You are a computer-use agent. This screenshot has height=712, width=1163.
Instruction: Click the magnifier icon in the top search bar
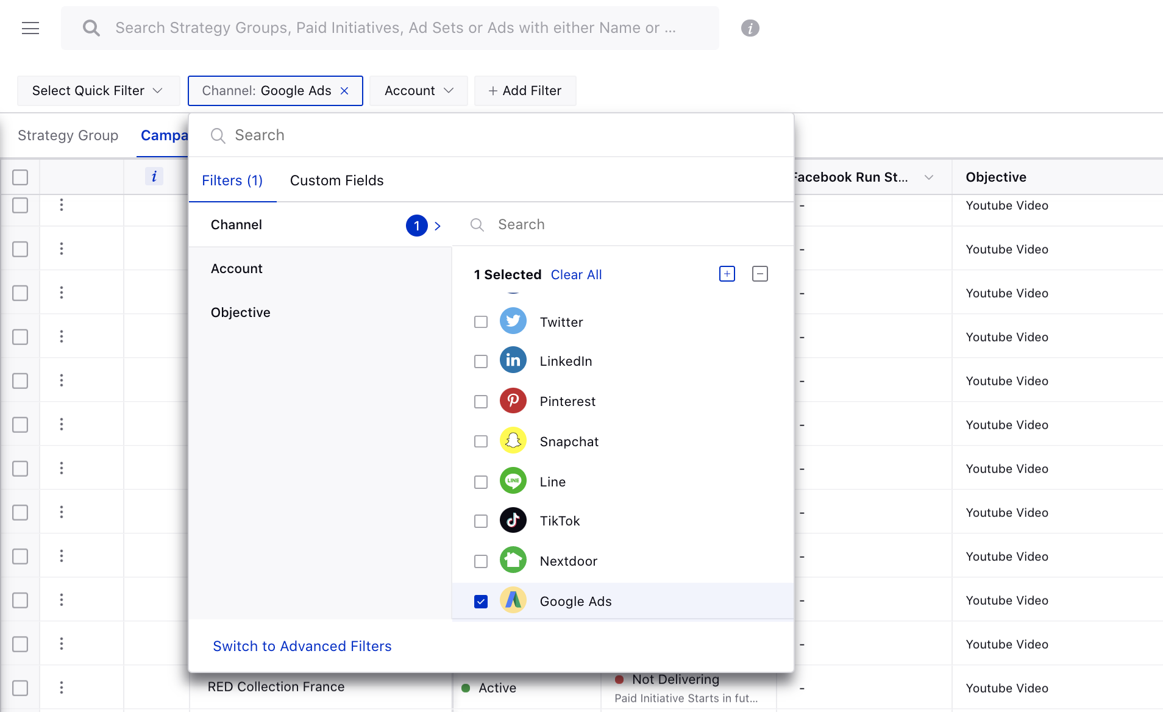[x=91, y=28]
